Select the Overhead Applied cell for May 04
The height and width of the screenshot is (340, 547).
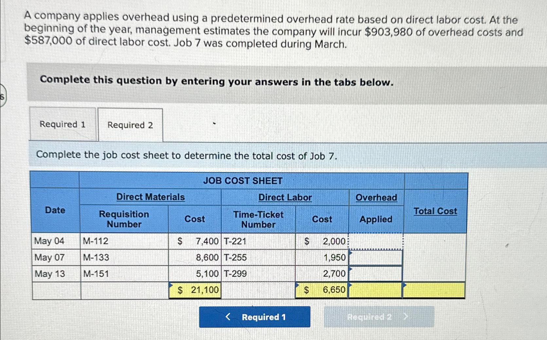375,241
